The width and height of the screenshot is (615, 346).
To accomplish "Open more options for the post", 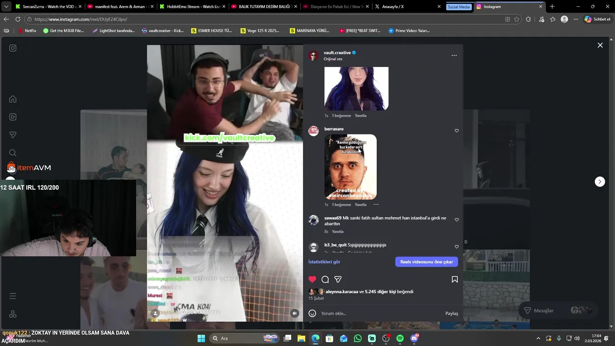I will (x=454, y=55).
